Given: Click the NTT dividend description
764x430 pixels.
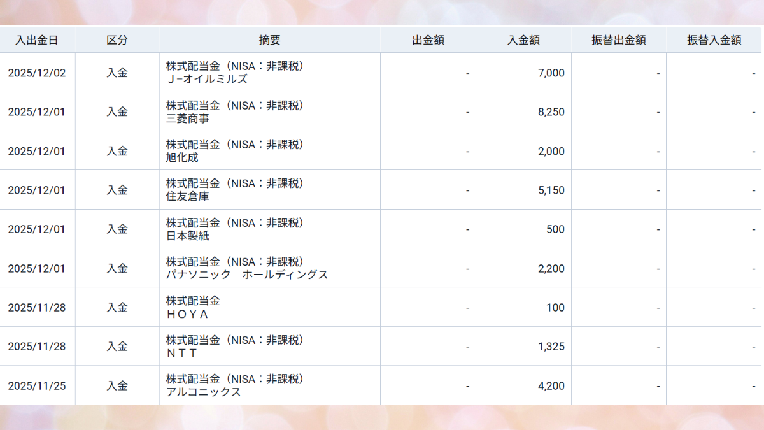Looking at the screenshot, I should 182,354.
